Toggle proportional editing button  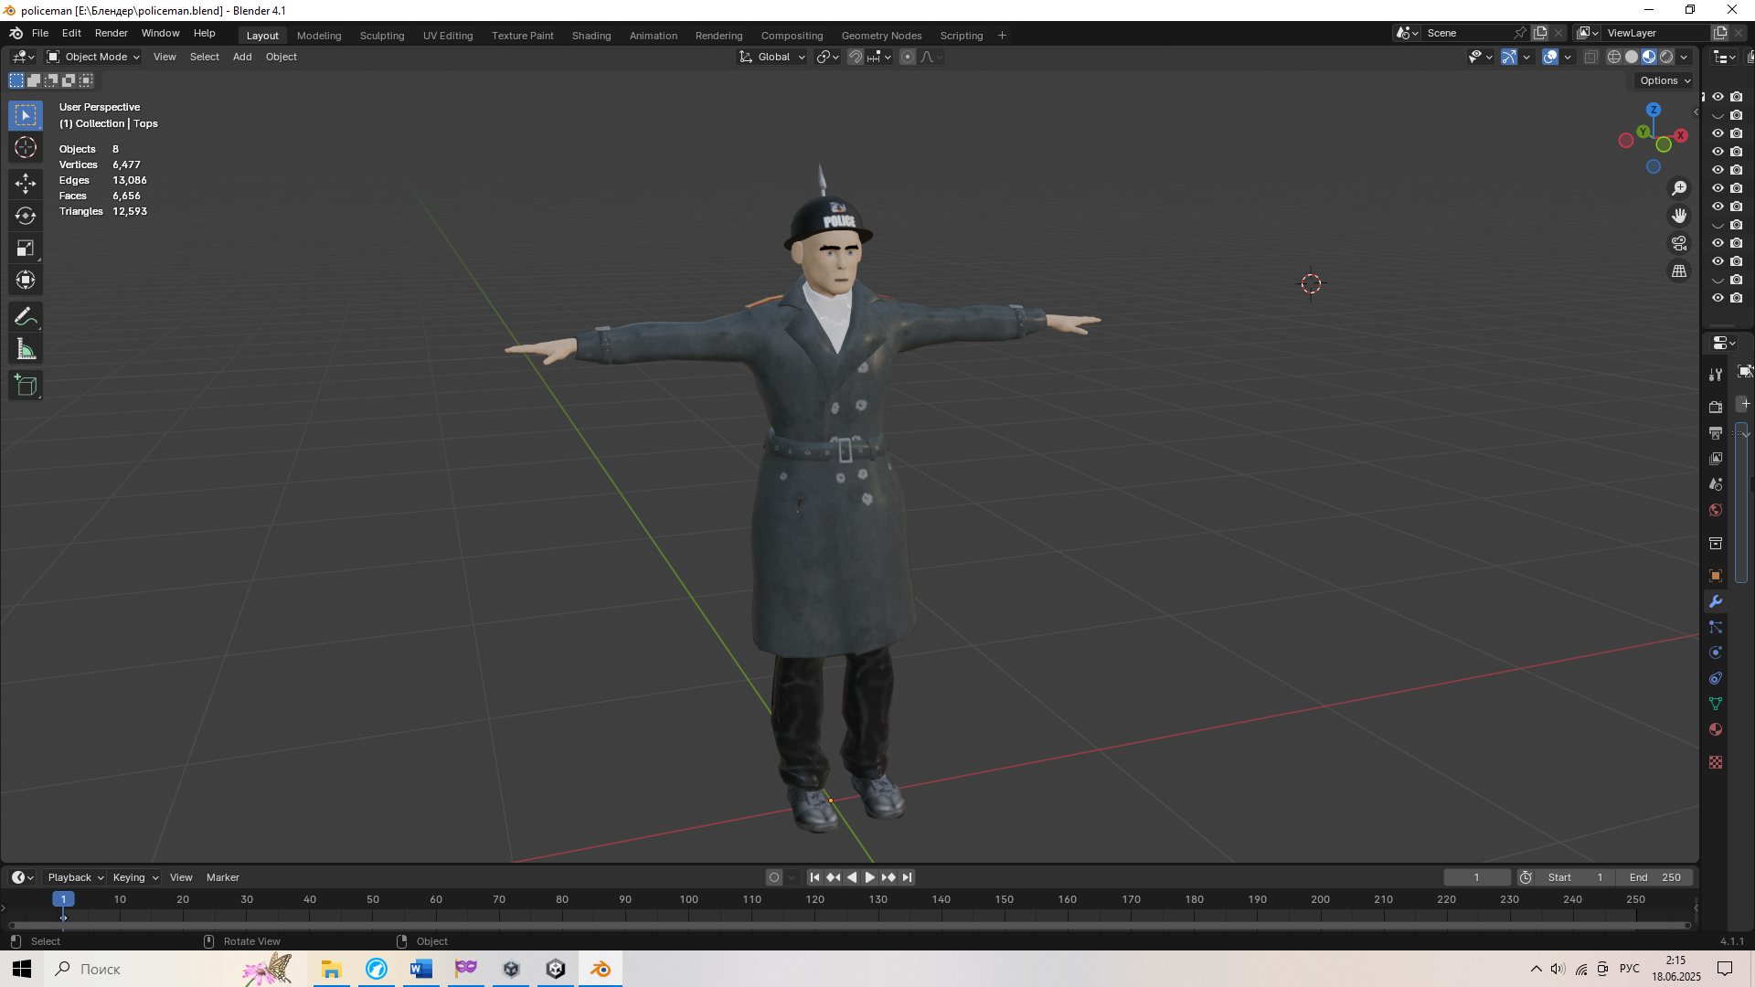[908, 57]
